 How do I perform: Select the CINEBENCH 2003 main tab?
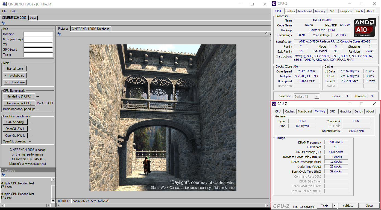pos(14,17)
